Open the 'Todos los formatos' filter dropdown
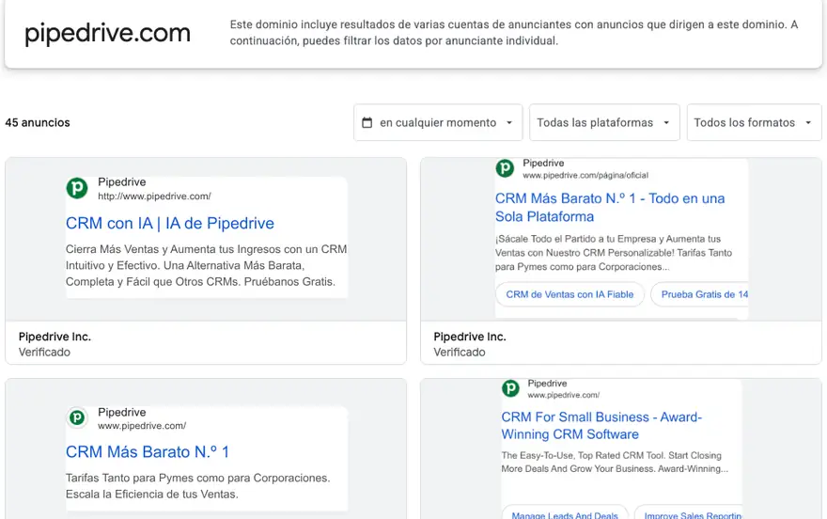Image resolution: width=827 pixels, height=519 pixels. pyautogui.click(x=755, y=122)
